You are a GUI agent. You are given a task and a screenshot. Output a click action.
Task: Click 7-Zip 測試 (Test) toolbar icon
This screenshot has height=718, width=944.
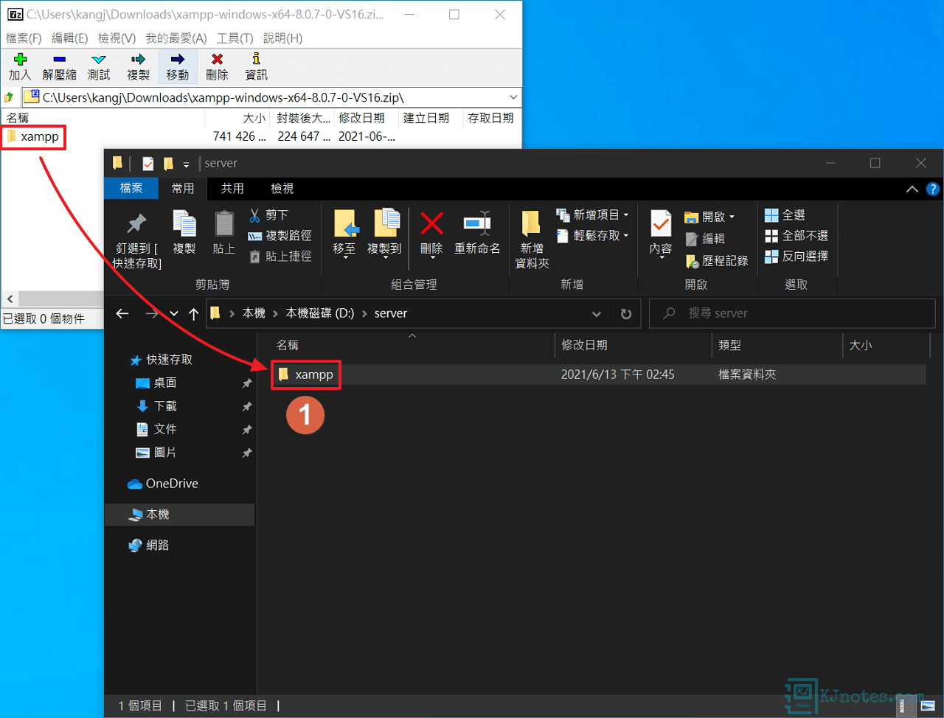coord(98,66)
